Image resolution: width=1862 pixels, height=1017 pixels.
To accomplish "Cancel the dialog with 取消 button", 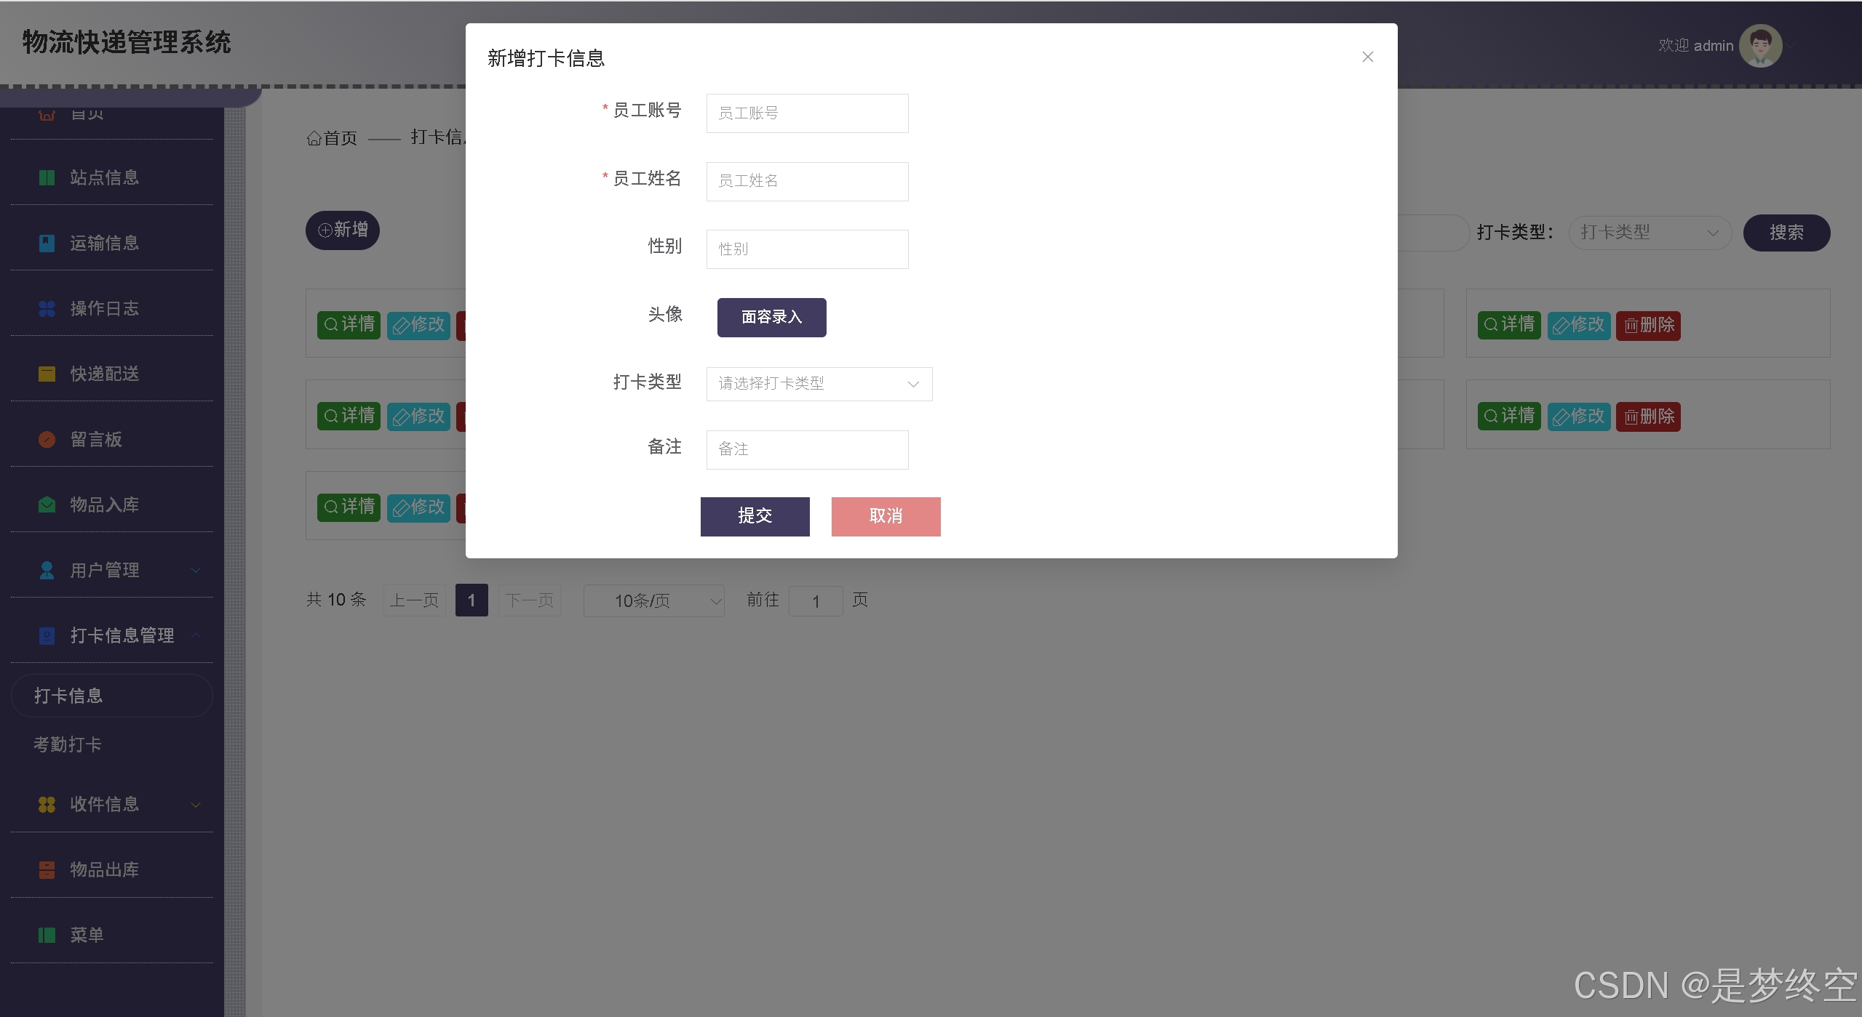I will coord(885,516).
